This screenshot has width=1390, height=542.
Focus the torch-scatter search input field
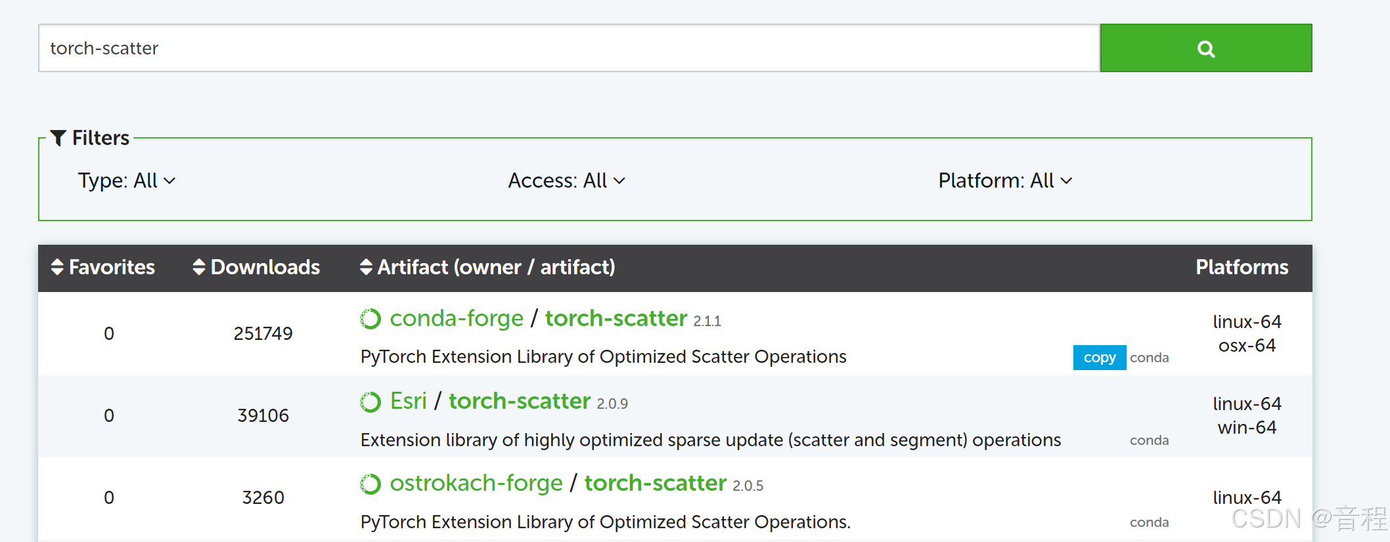pyautogui.click(x=569, y=48)
